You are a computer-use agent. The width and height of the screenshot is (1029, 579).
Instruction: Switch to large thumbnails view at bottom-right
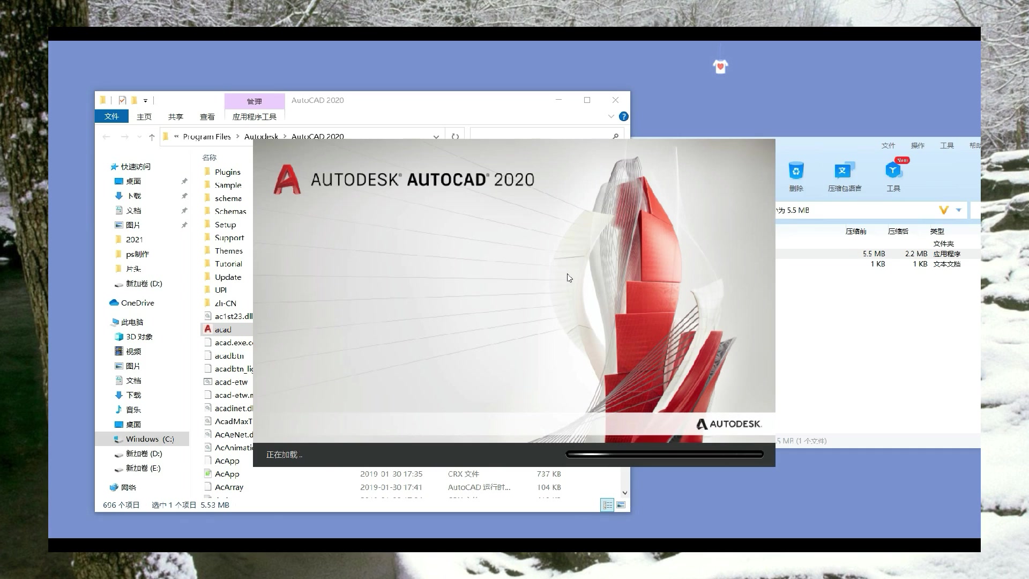pos(621,504)
